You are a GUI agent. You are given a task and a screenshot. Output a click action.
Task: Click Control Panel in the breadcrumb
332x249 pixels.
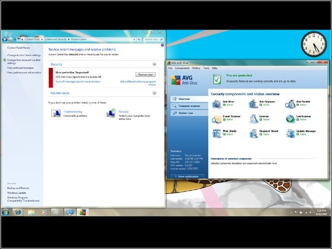click(32, 39)
